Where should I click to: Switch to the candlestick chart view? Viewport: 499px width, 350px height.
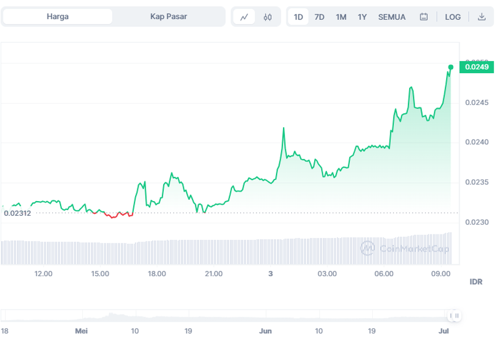(268, 17)
